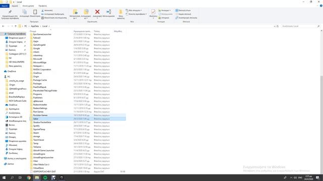Click the taskbar search magnifier

click(12, 177)
